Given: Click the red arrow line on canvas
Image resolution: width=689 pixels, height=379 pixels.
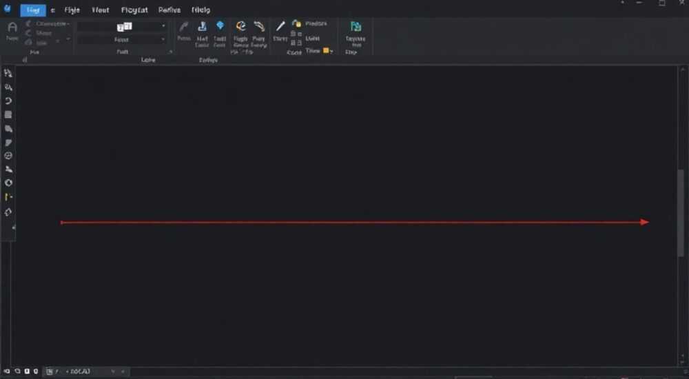Looking at the screenshot, I should 355,222.
